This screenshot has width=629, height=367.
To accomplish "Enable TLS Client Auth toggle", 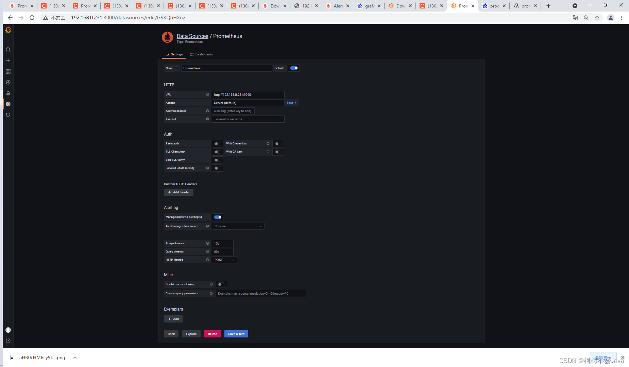I will (218, 152).
